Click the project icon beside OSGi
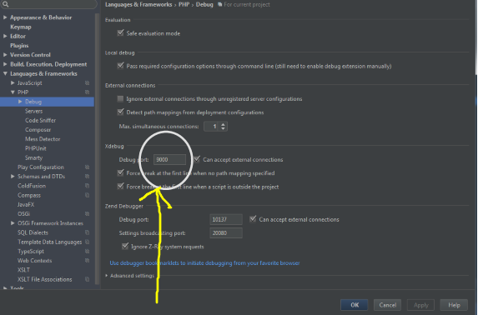Viewport: 478px width, 315px height. click(88, 214)
